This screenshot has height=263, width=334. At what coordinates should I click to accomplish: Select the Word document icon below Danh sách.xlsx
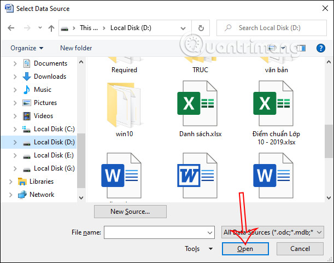coord(197,176)
